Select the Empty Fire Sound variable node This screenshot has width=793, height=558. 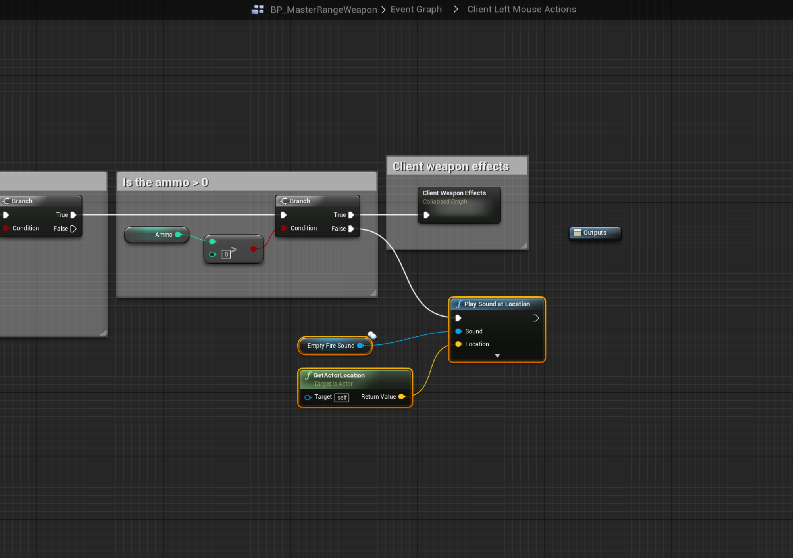pos(330,346)
